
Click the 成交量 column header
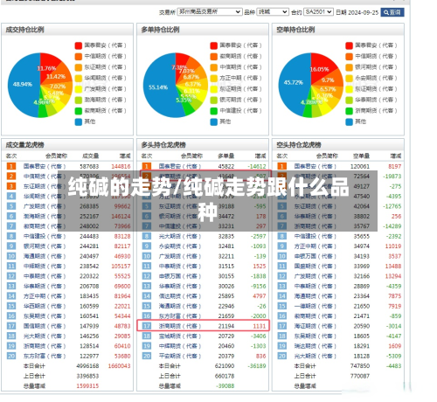pos(91,156)
